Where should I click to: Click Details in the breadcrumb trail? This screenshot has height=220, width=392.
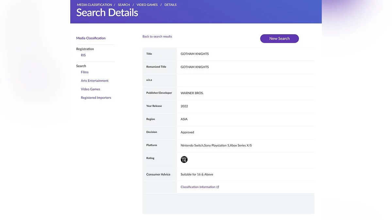[x=170, y=5]
